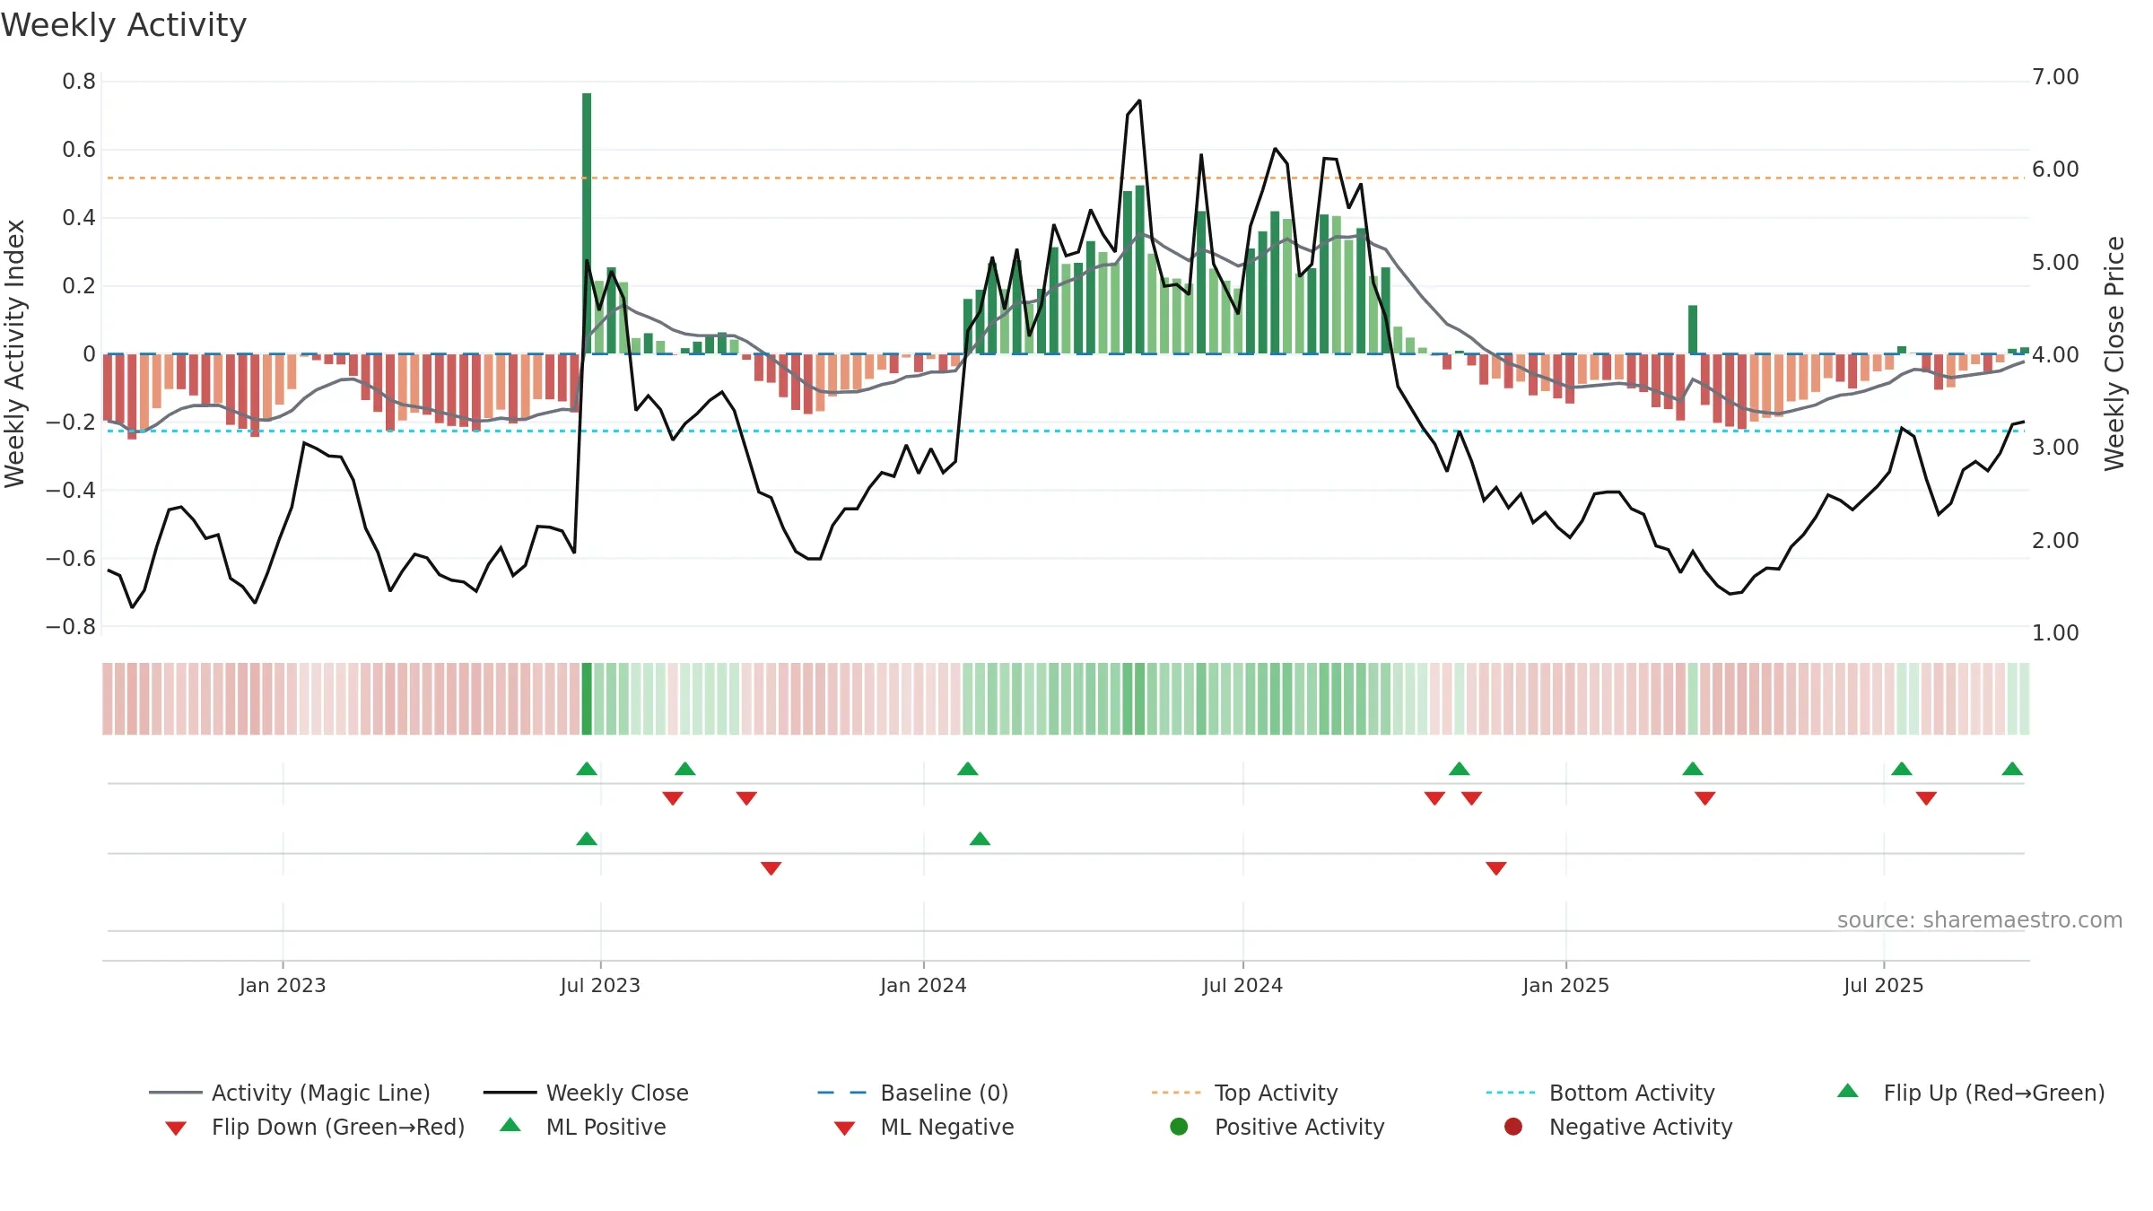Screen dimensions: 2153x1211
Task: Click the −0.8 left axis tick label
Action: pyautogui.click(x=71, y=627)
